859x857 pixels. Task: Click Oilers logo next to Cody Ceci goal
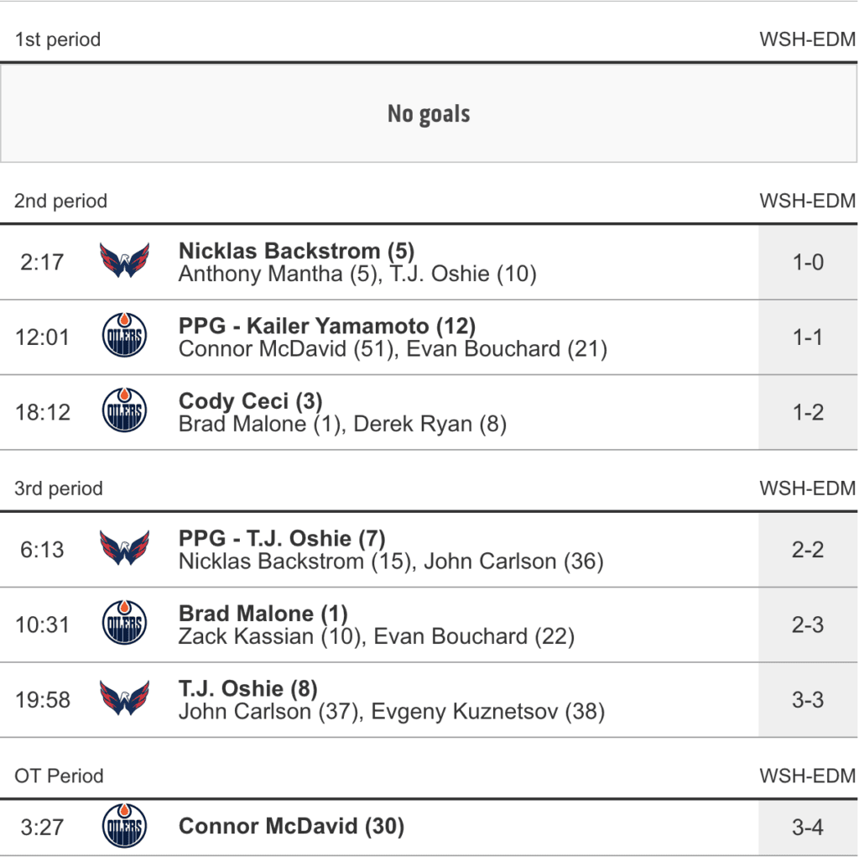[124, 412]
